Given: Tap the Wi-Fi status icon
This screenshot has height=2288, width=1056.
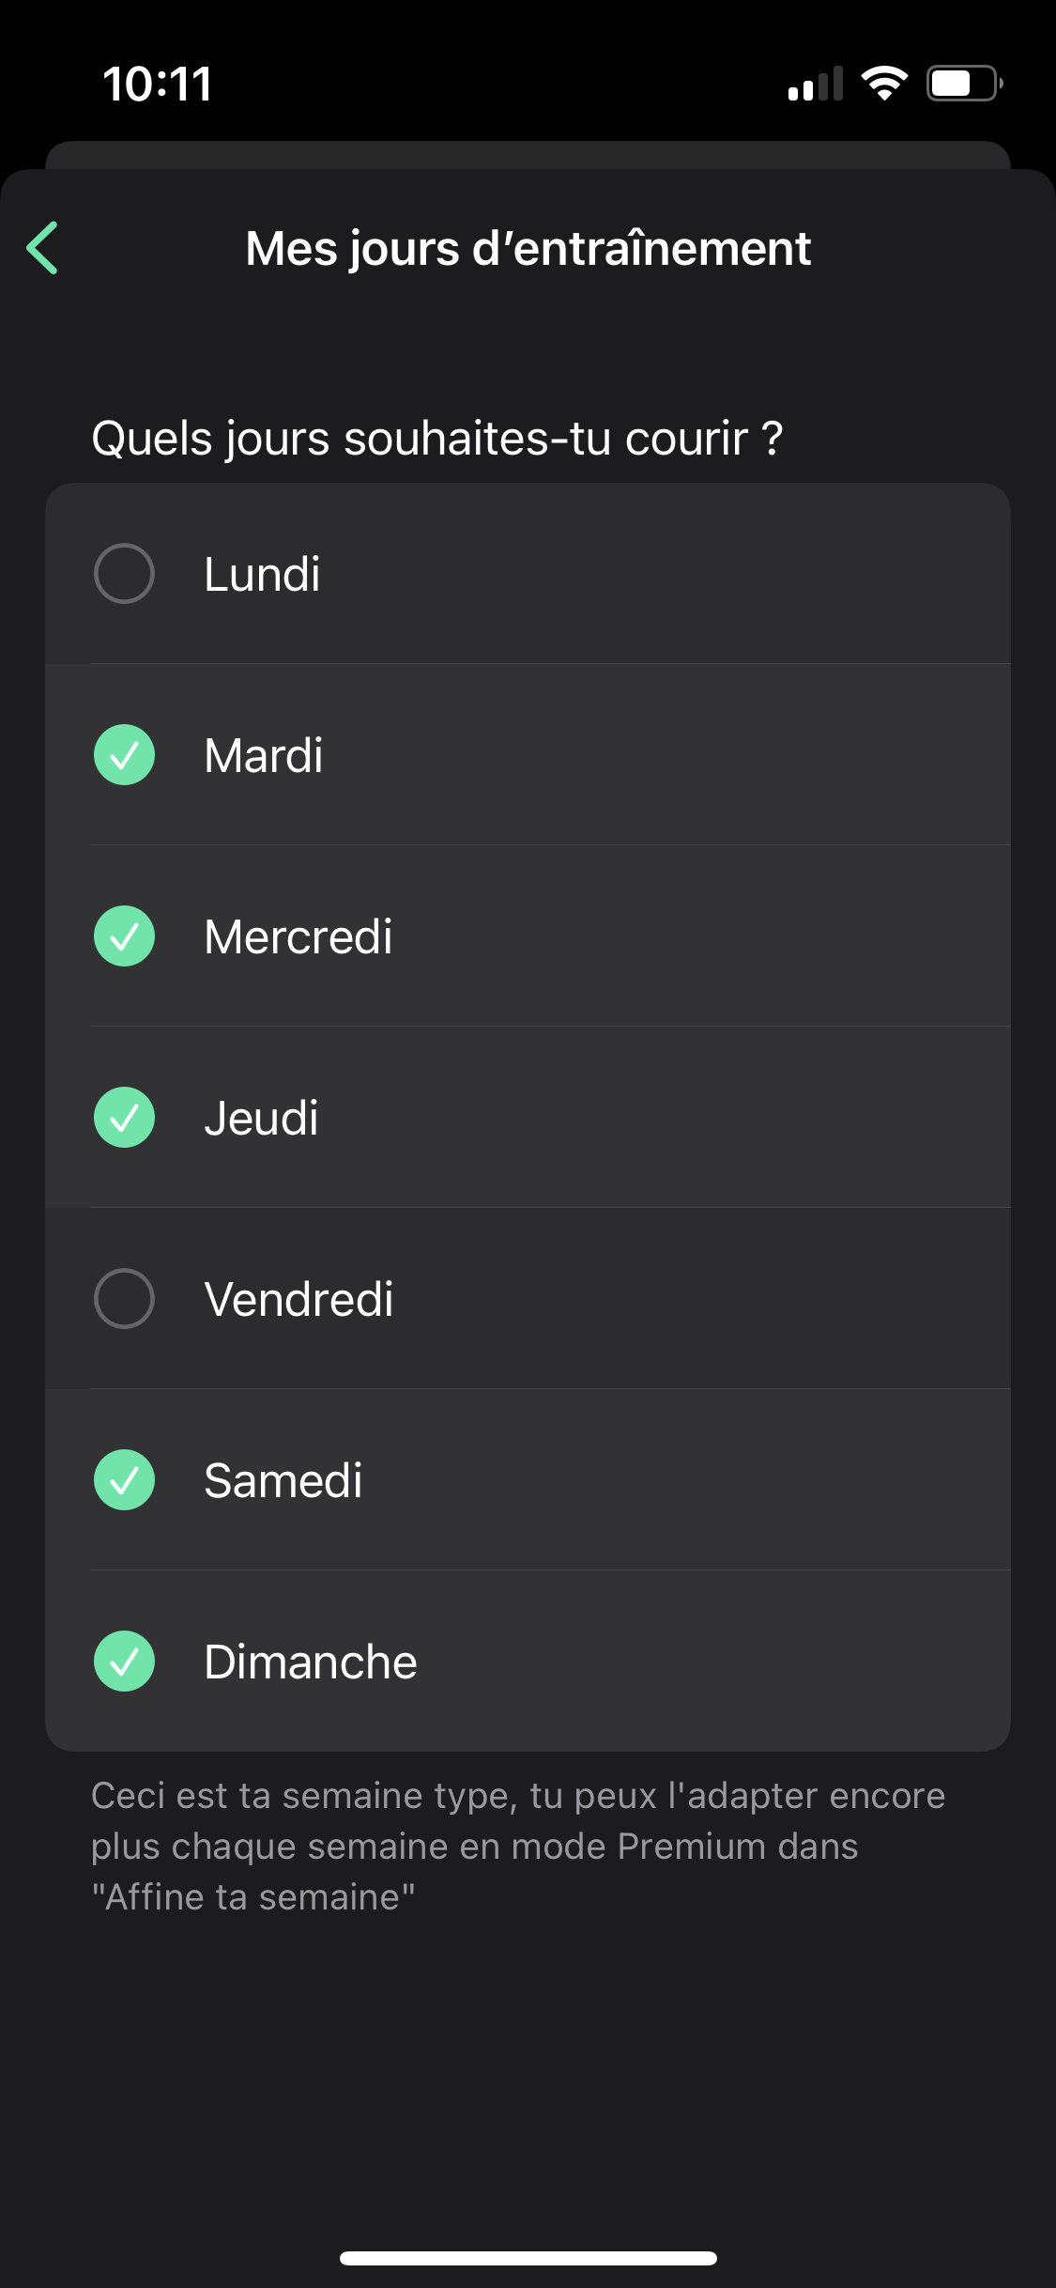Looking at the screenshot, I should click(884, 84).
